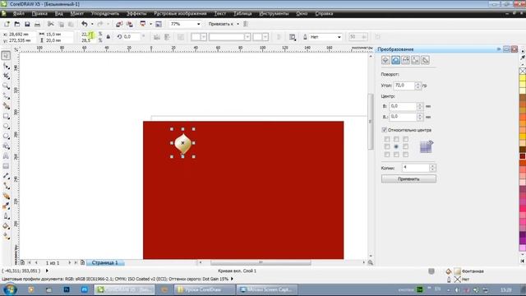Increase the rotation angle with spinner
Screen dimensions: 526x296
(x=418, y=84)
